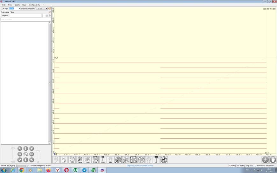Click the G0 [1,00x] override status
The width and height of the screenshot is (277, 173).
(x=249, y=166)
